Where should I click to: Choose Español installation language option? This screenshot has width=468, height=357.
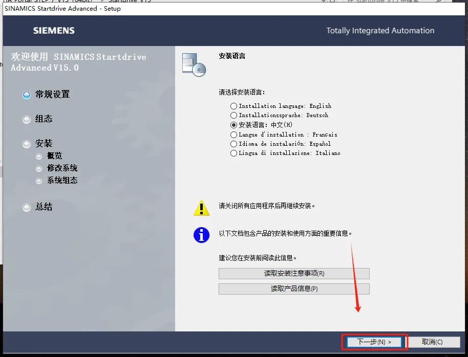233,144
